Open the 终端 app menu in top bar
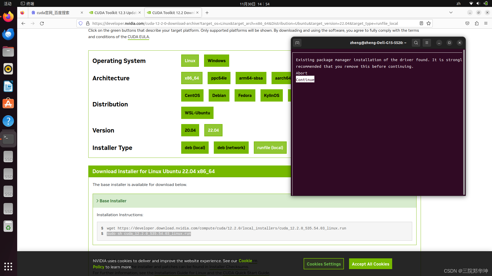The height and width of the screenshot is (276, 492). (x=27, y=4)
